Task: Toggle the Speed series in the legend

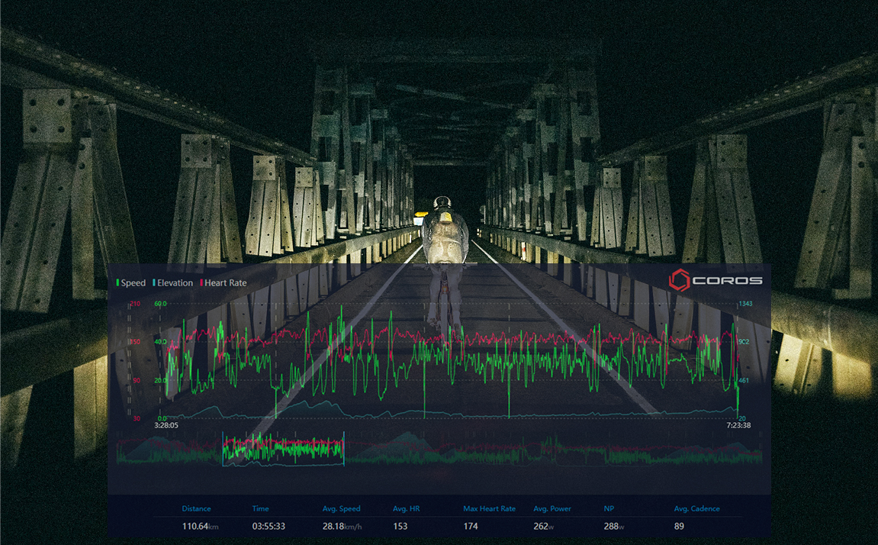Action: (x=130, y=283)
